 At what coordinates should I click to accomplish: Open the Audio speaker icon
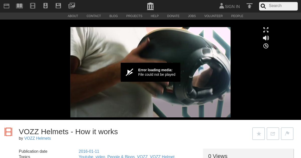(45, 6)
